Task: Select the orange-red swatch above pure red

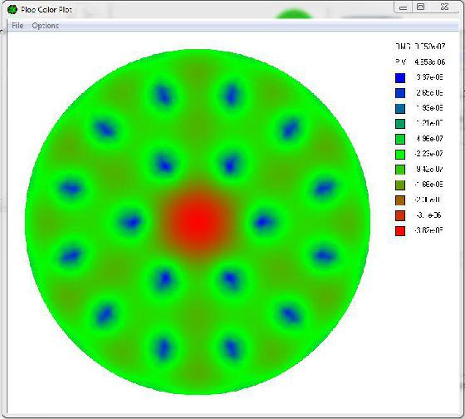Action: 400,215
